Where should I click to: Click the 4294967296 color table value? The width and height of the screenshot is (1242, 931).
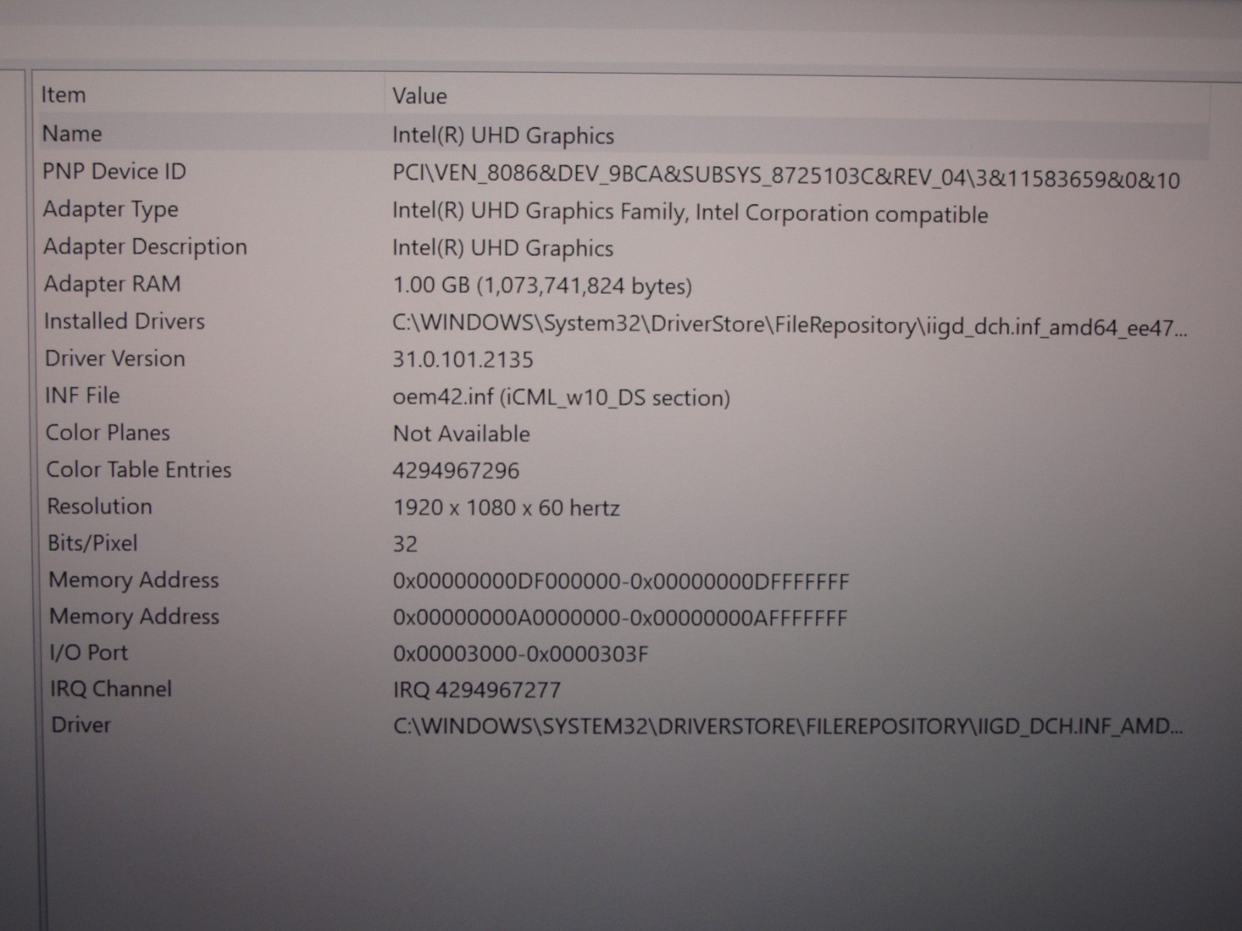pos(456,471)
